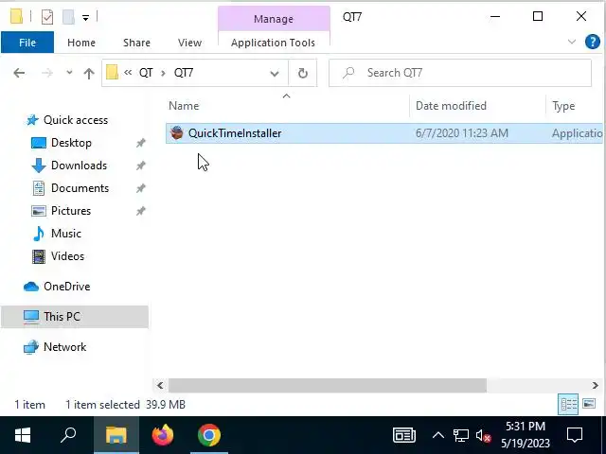The image size is (606, 454).
Task: Switch to Details view layout
Action: (x=568, y=404)
